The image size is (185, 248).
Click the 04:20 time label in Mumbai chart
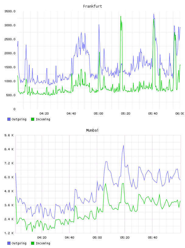[x=42, y=238]
